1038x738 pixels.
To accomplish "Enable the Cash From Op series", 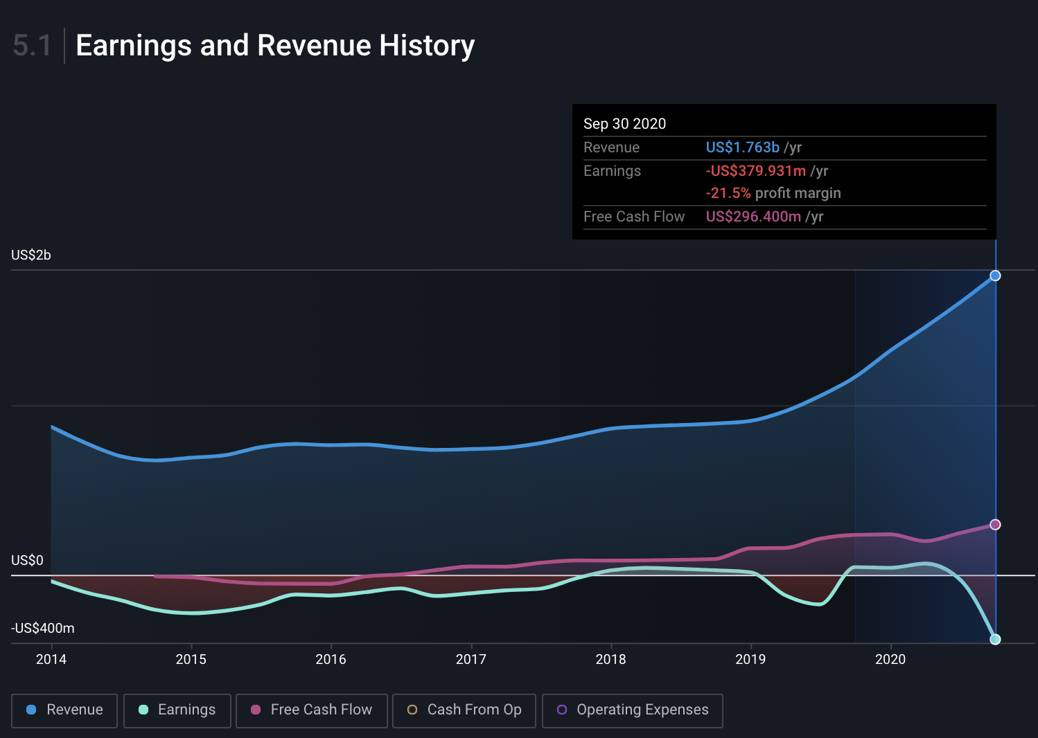I will coord(464,710).
